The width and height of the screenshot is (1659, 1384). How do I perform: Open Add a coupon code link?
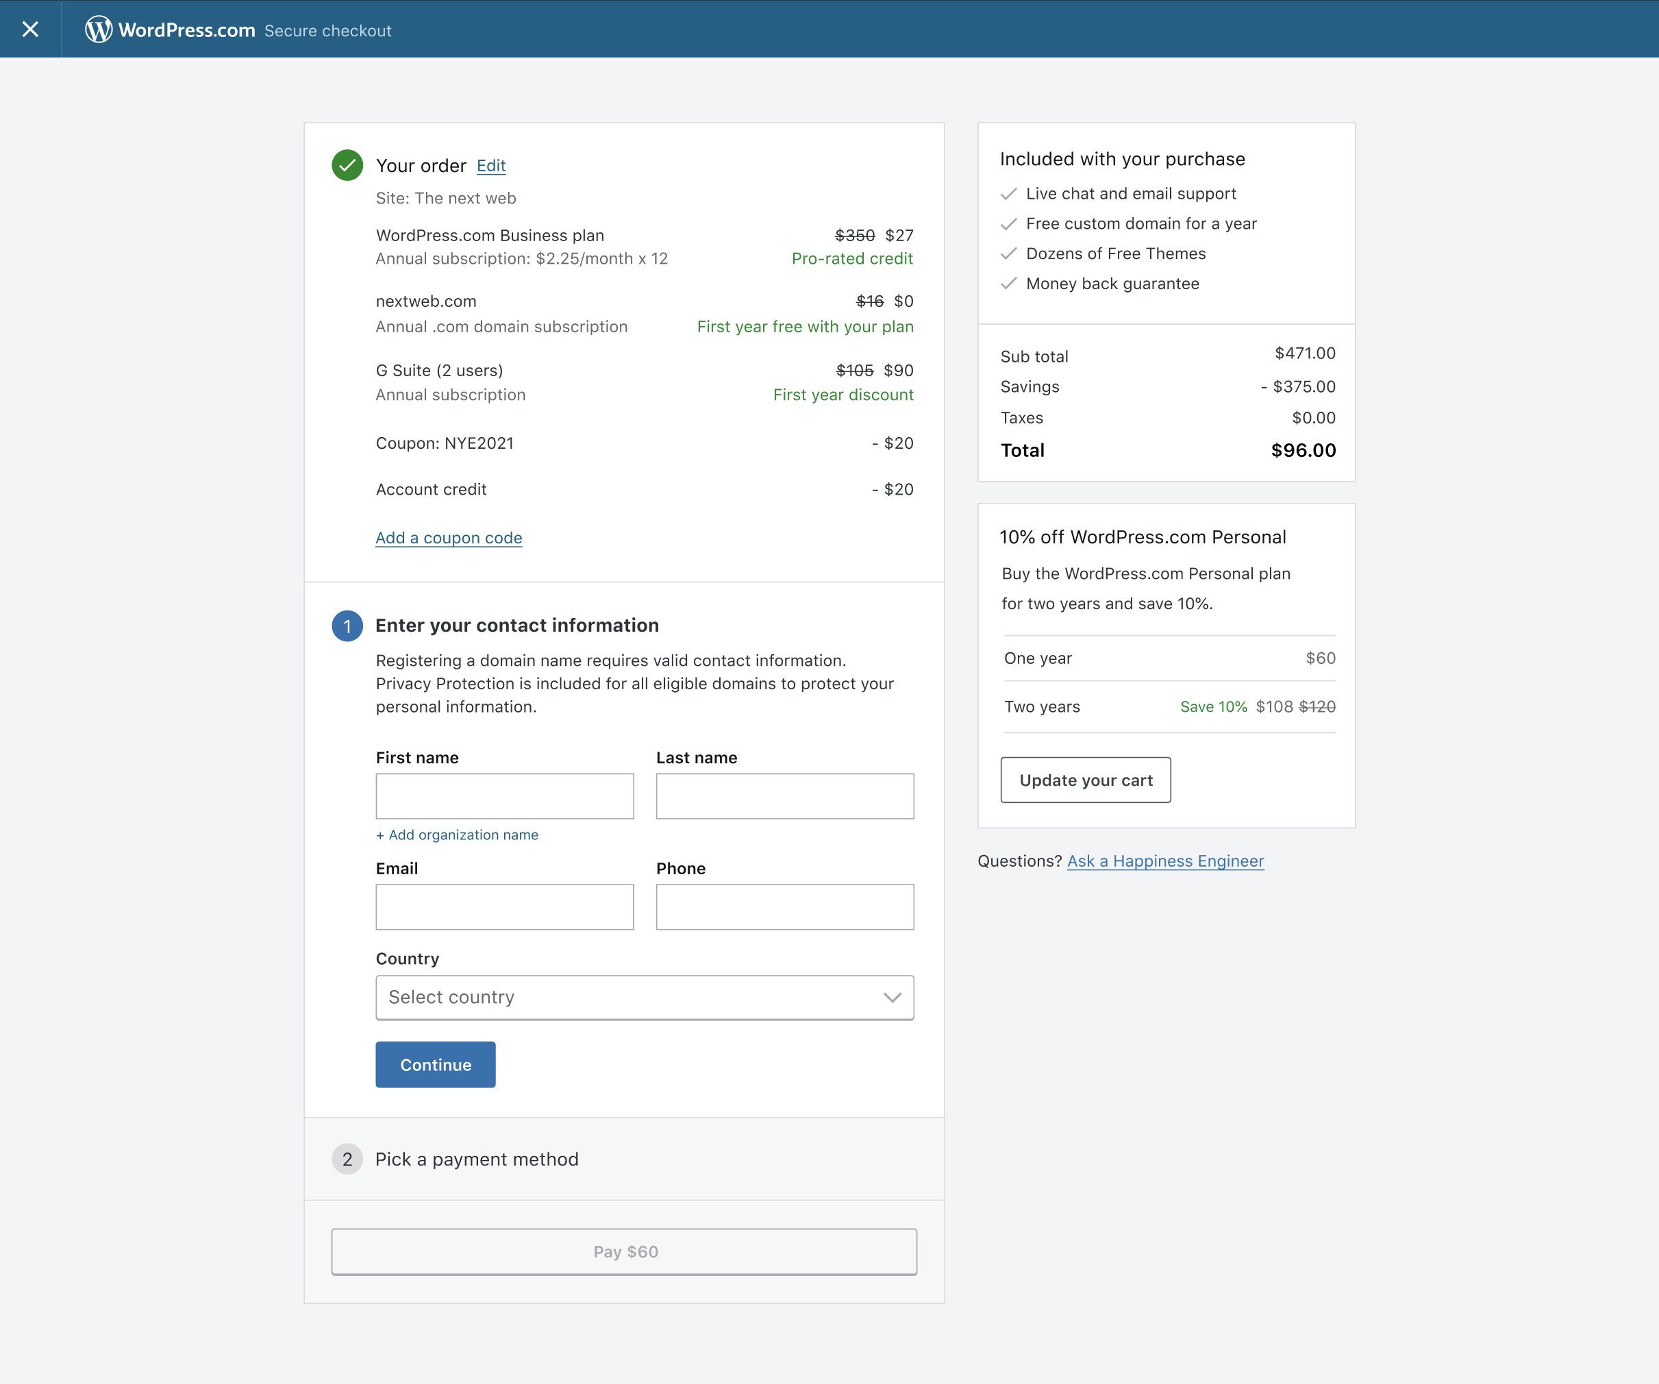click(449, 539)
